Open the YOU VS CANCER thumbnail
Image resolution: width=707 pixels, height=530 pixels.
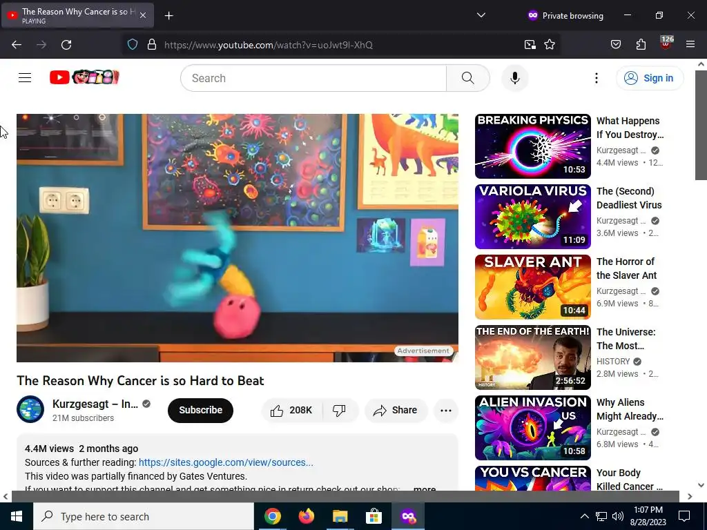click(x=532, y=478)
